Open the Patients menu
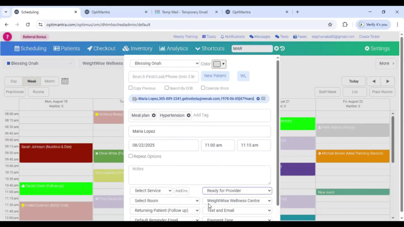Viewport: 404px width, 227px height. pos(67,48)
